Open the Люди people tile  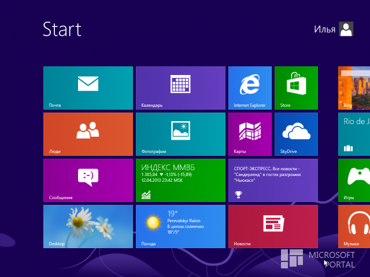tap(88, 134)
